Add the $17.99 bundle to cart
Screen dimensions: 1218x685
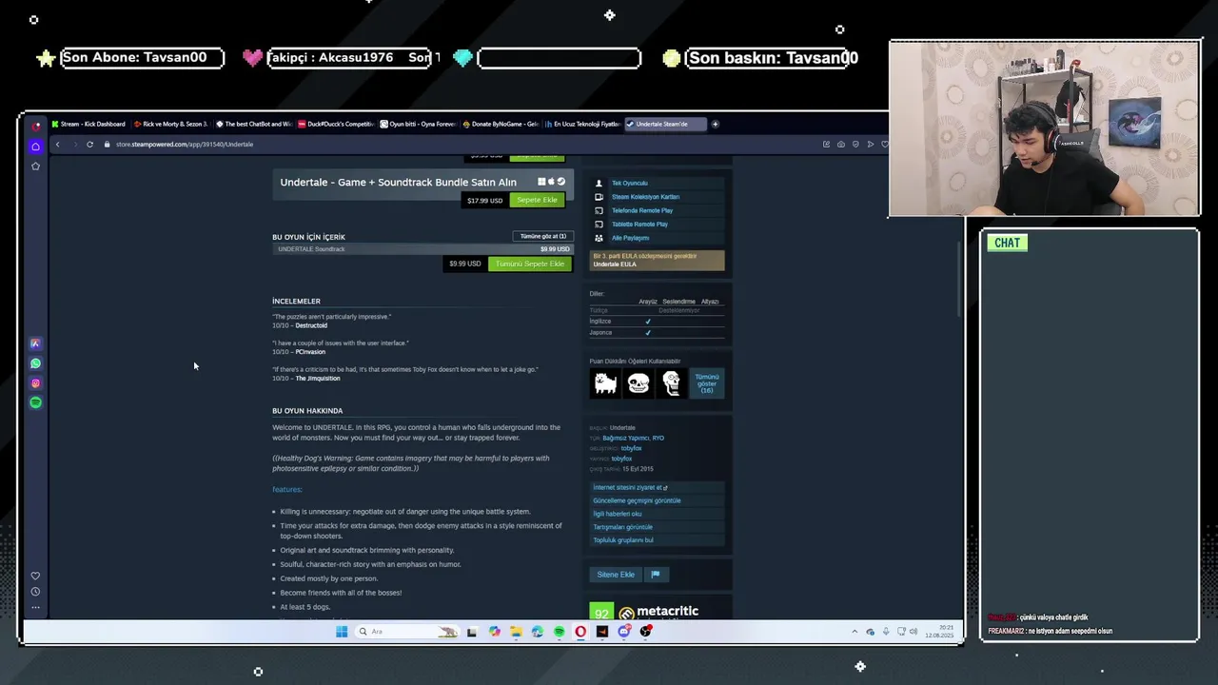click(x=537, y=200)
